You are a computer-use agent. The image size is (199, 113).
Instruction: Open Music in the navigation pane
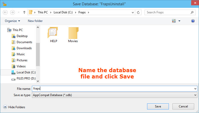click(x=21, y=54)
